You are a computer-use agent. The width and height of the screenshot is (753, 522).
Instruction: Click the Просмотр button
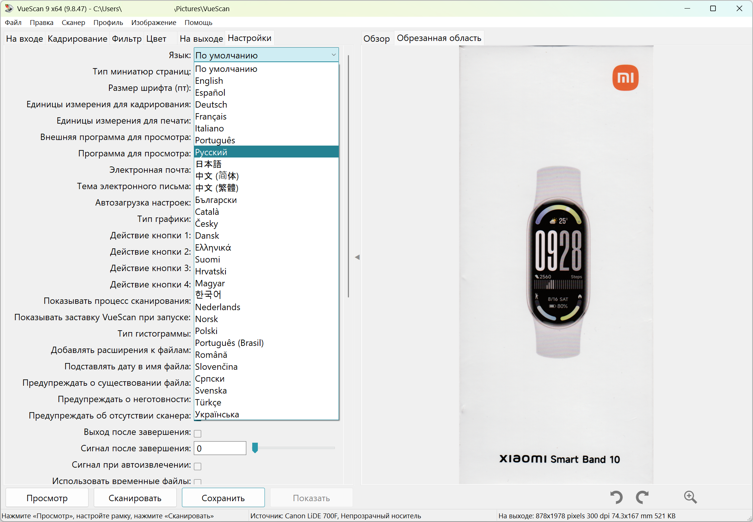(x=47, y=498)
